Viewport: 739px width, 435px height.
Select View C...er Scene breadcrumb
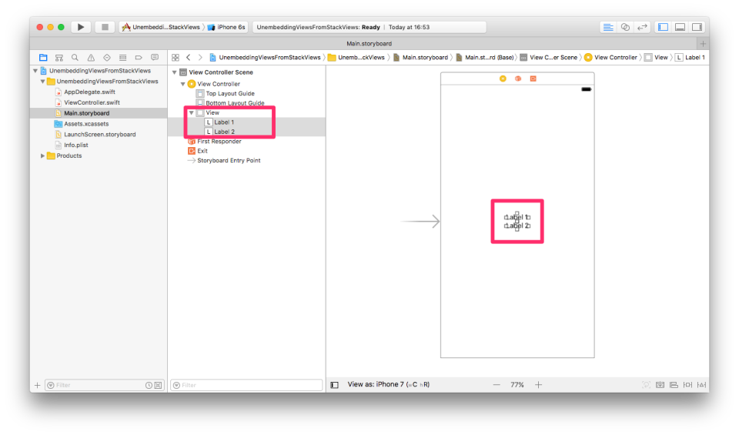pos(549,58)
